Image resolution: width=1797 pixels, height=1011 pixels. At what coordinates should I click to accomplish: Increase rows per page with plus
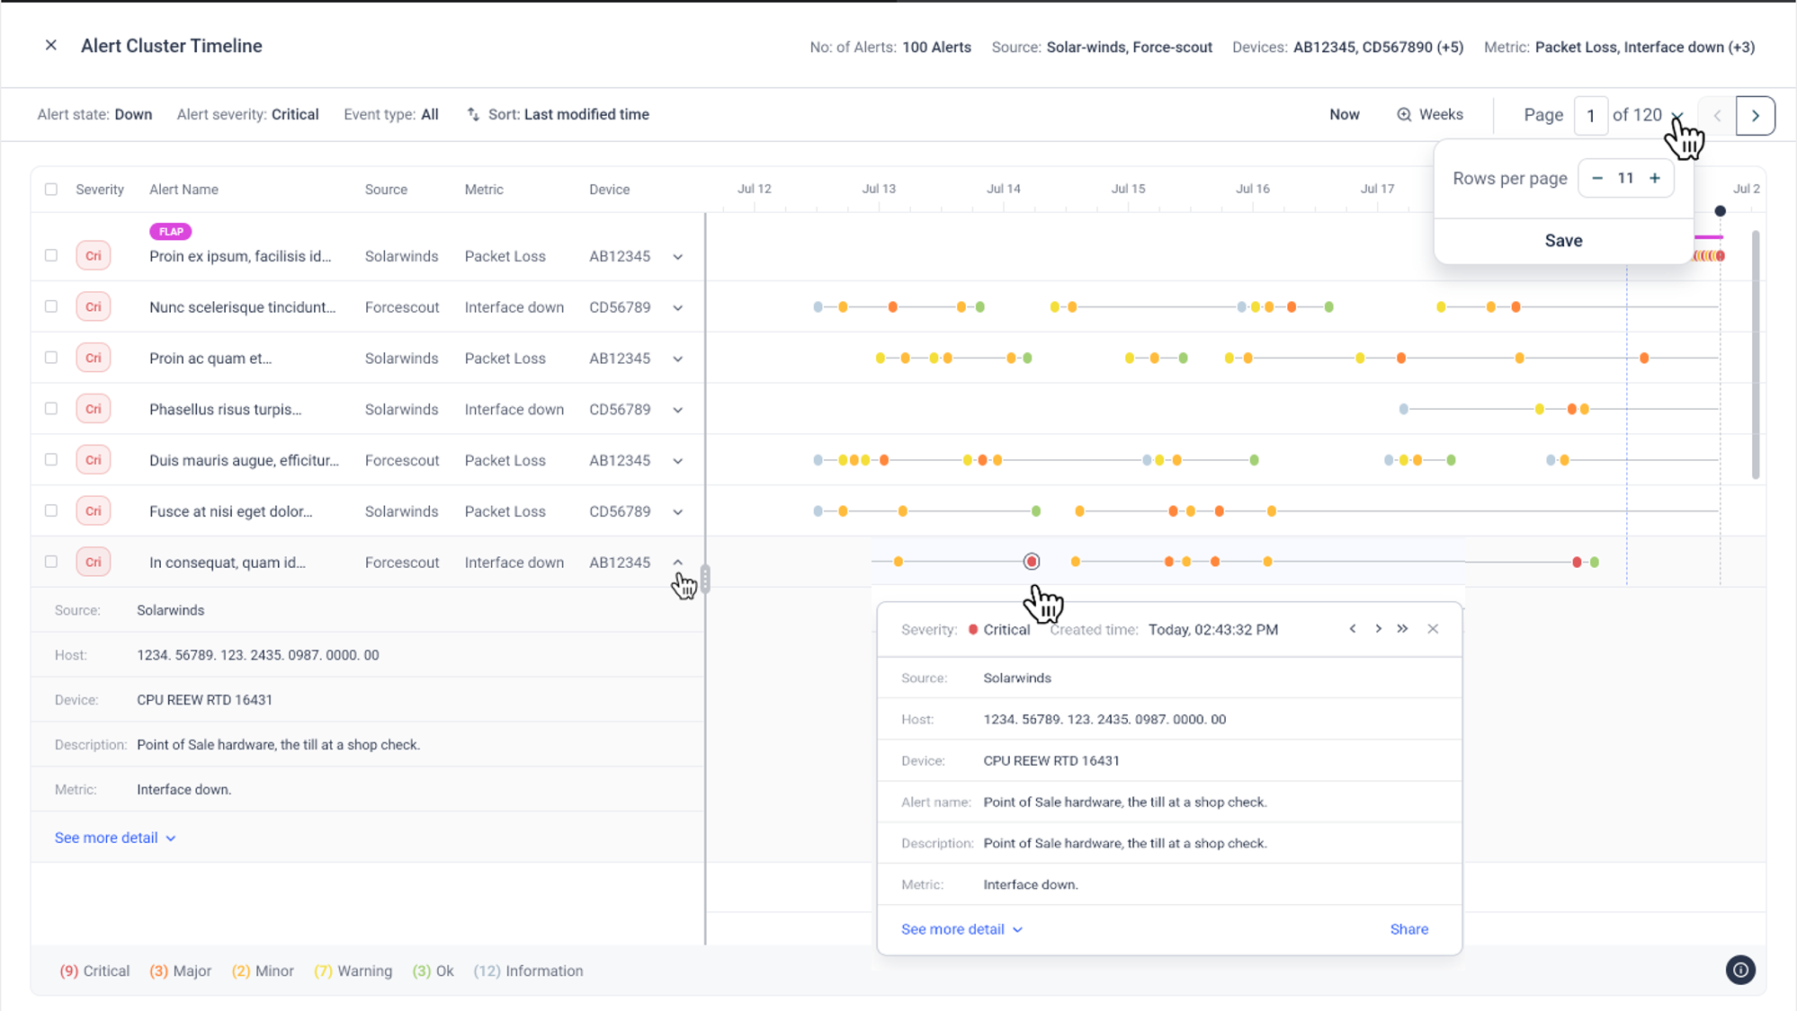tap(1654, 178)
